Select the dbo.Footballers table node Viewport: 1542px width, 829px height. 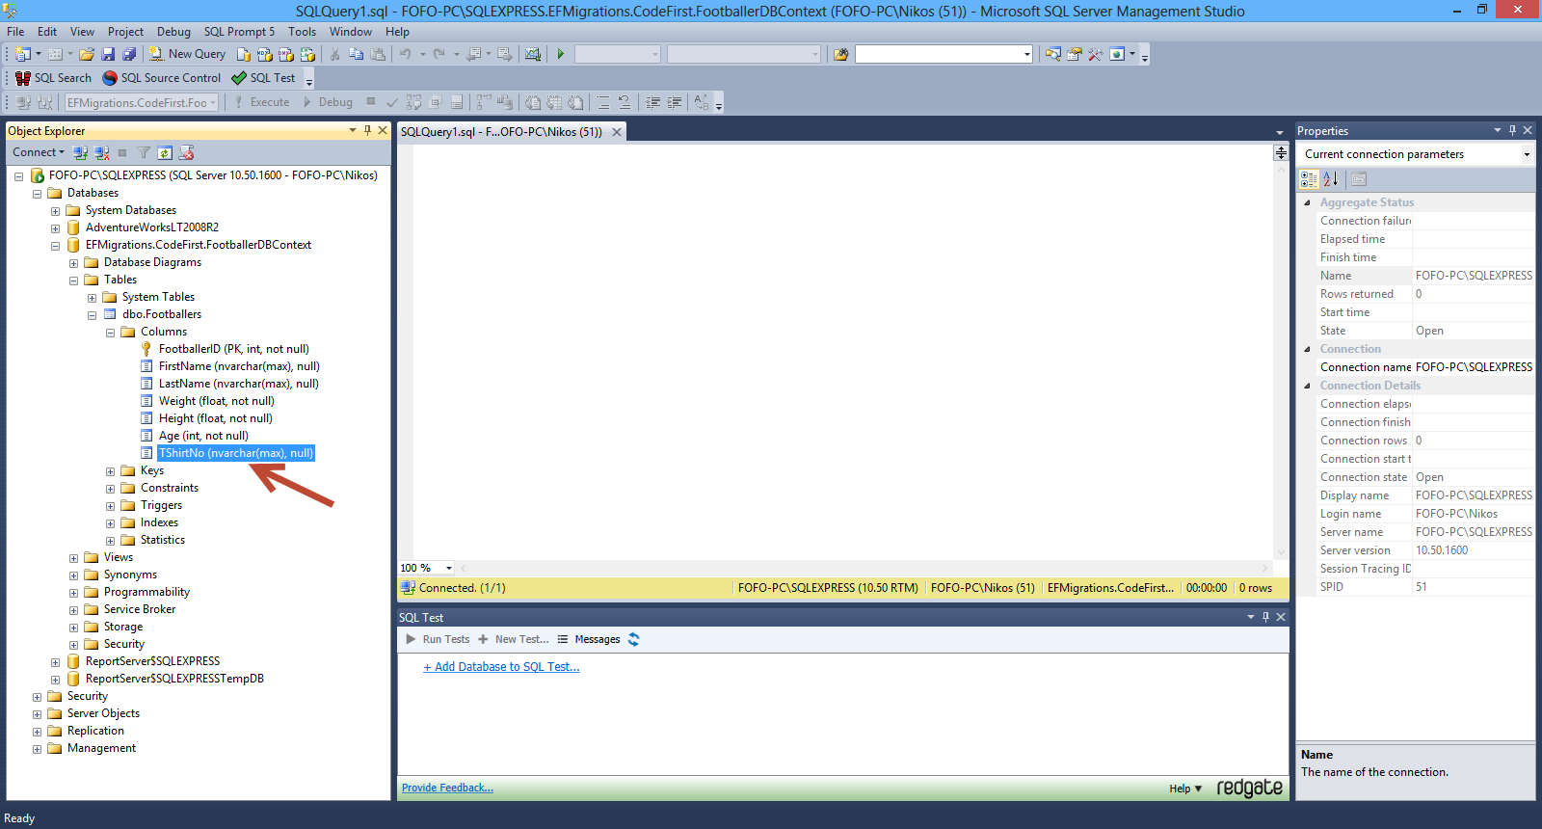[162, 314]
